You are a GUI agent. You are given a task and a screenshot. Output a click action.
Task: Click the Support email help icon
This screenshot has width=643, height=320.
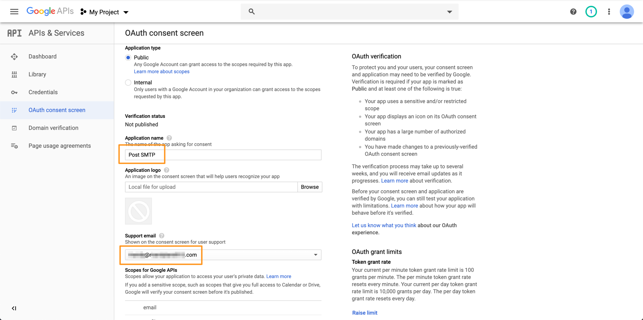[x=162, y=236]
